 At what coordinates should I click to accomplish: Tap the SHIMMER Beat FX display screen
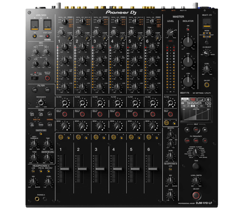pos(196,113)
